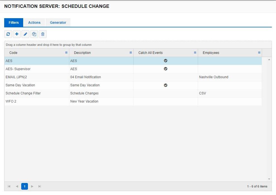The height and width of the screenshot is (195, 276).
Task: Click the go to last page control
Action: (x=39, y=186)
